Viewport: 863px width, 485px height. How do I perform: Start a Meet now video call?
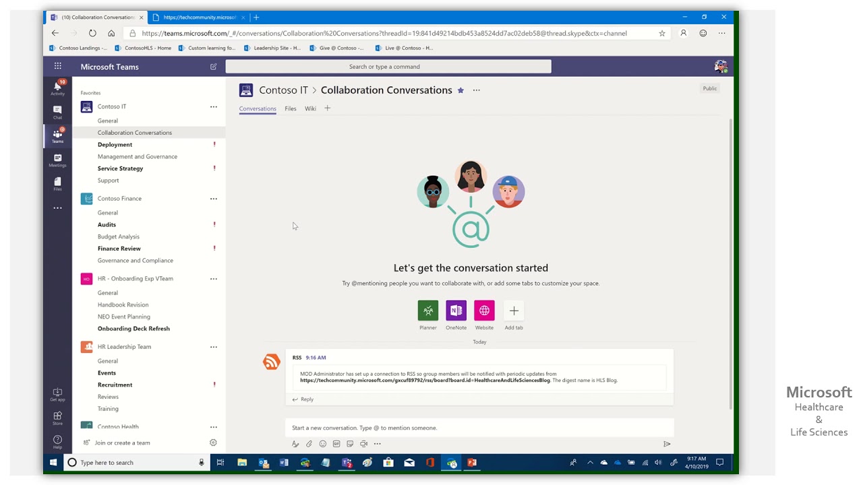(x=363, y=444)
